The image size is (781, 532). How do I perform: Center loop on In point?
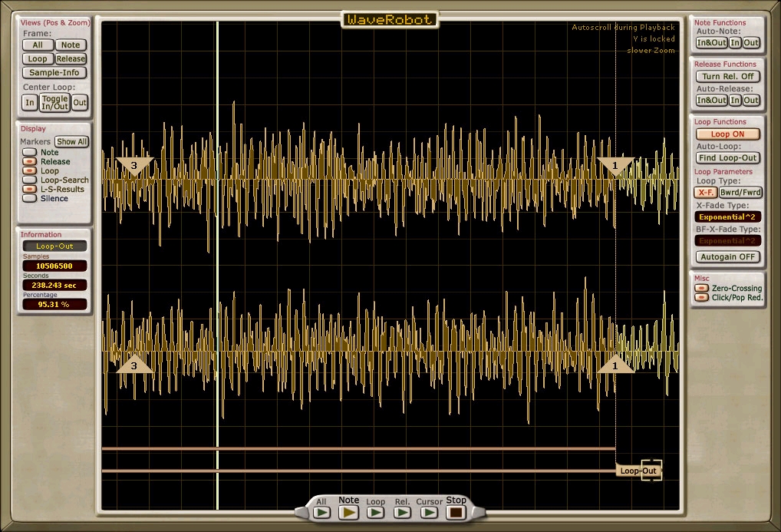30,103
